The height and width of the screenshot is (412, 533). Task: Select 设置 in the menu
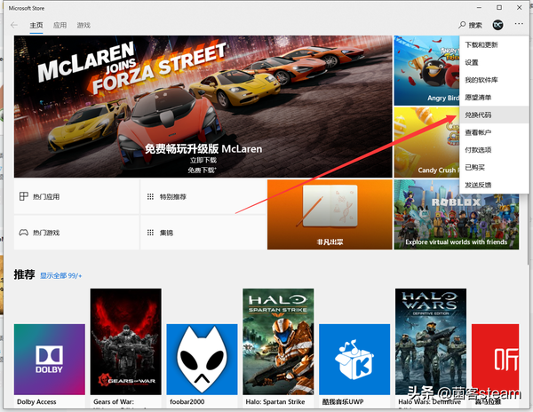pos(494,62)
